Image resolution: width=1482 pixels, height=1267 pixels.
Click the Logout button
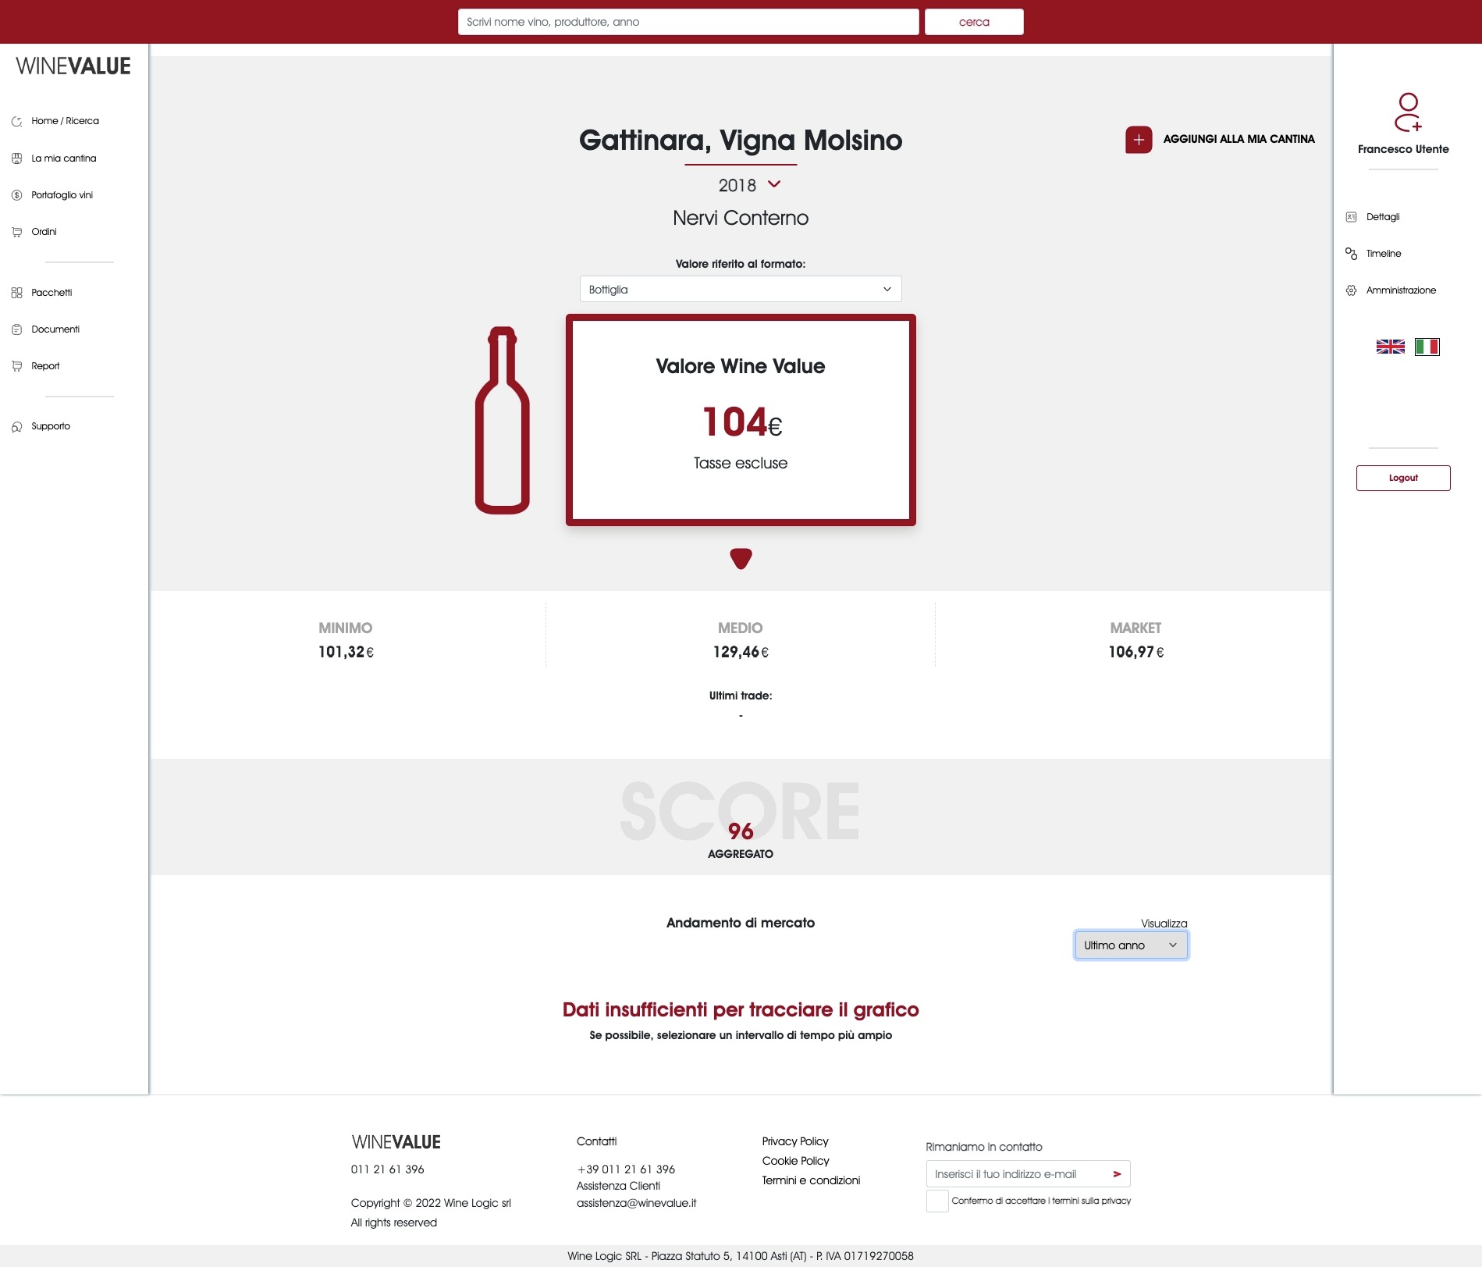coord(1402,478)
